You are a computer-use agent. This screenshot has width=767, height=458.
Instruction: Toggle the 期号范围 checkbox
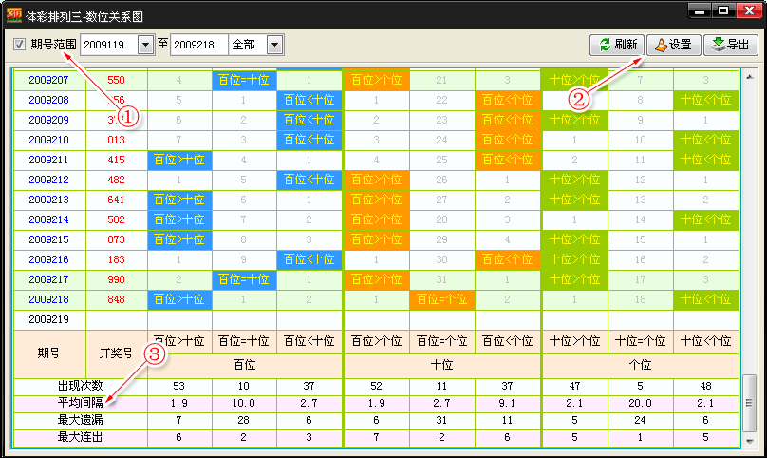(x=20, y=45)
